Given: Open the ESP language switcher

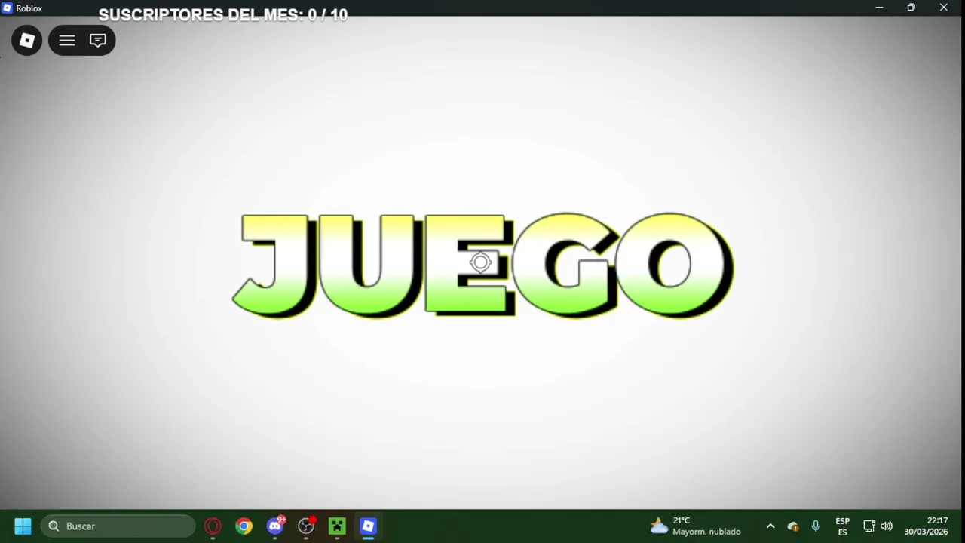Looking at the screenshot, I should [843, 526].
